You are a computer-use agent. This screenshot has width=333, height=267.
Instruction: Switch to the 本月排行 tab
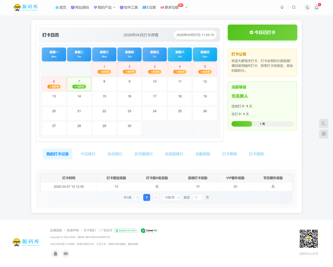click(115, 154)
